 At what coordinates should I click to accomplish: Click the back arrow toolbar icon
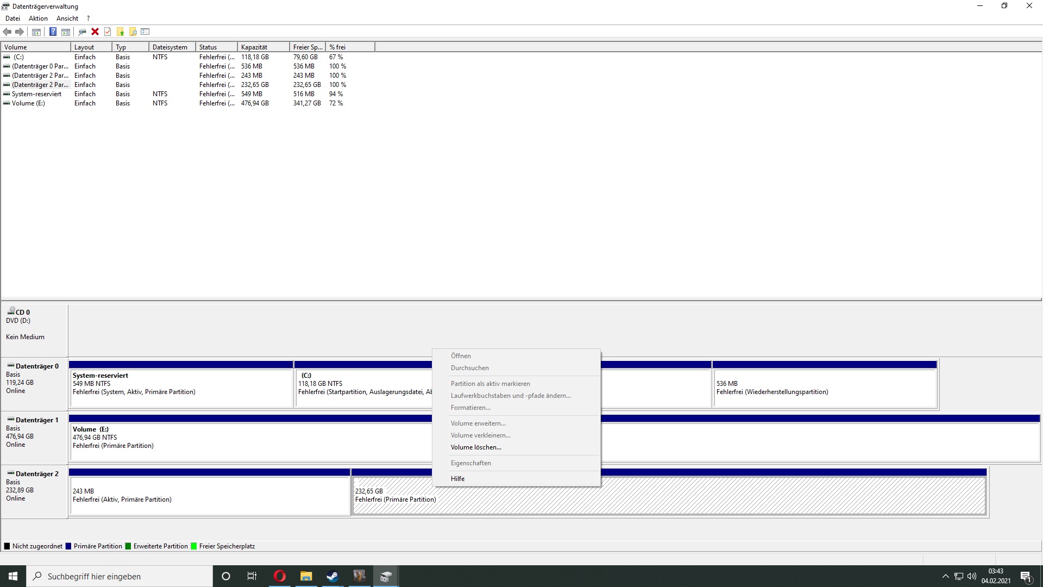point(8,32)
